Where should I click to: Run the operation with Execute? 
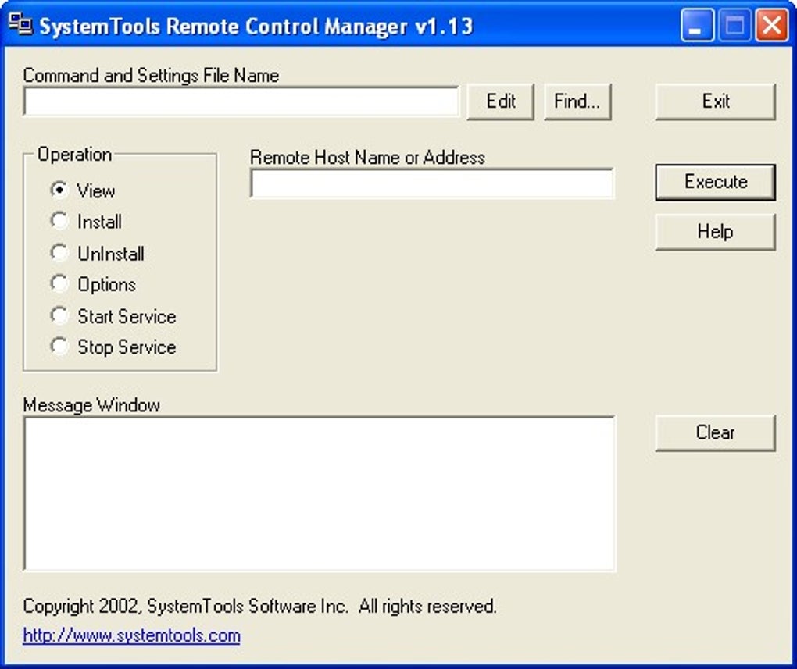point(716,182)
